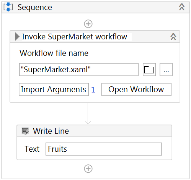Collapse the Sequence container
191x180 pixels.
point(182,7)
